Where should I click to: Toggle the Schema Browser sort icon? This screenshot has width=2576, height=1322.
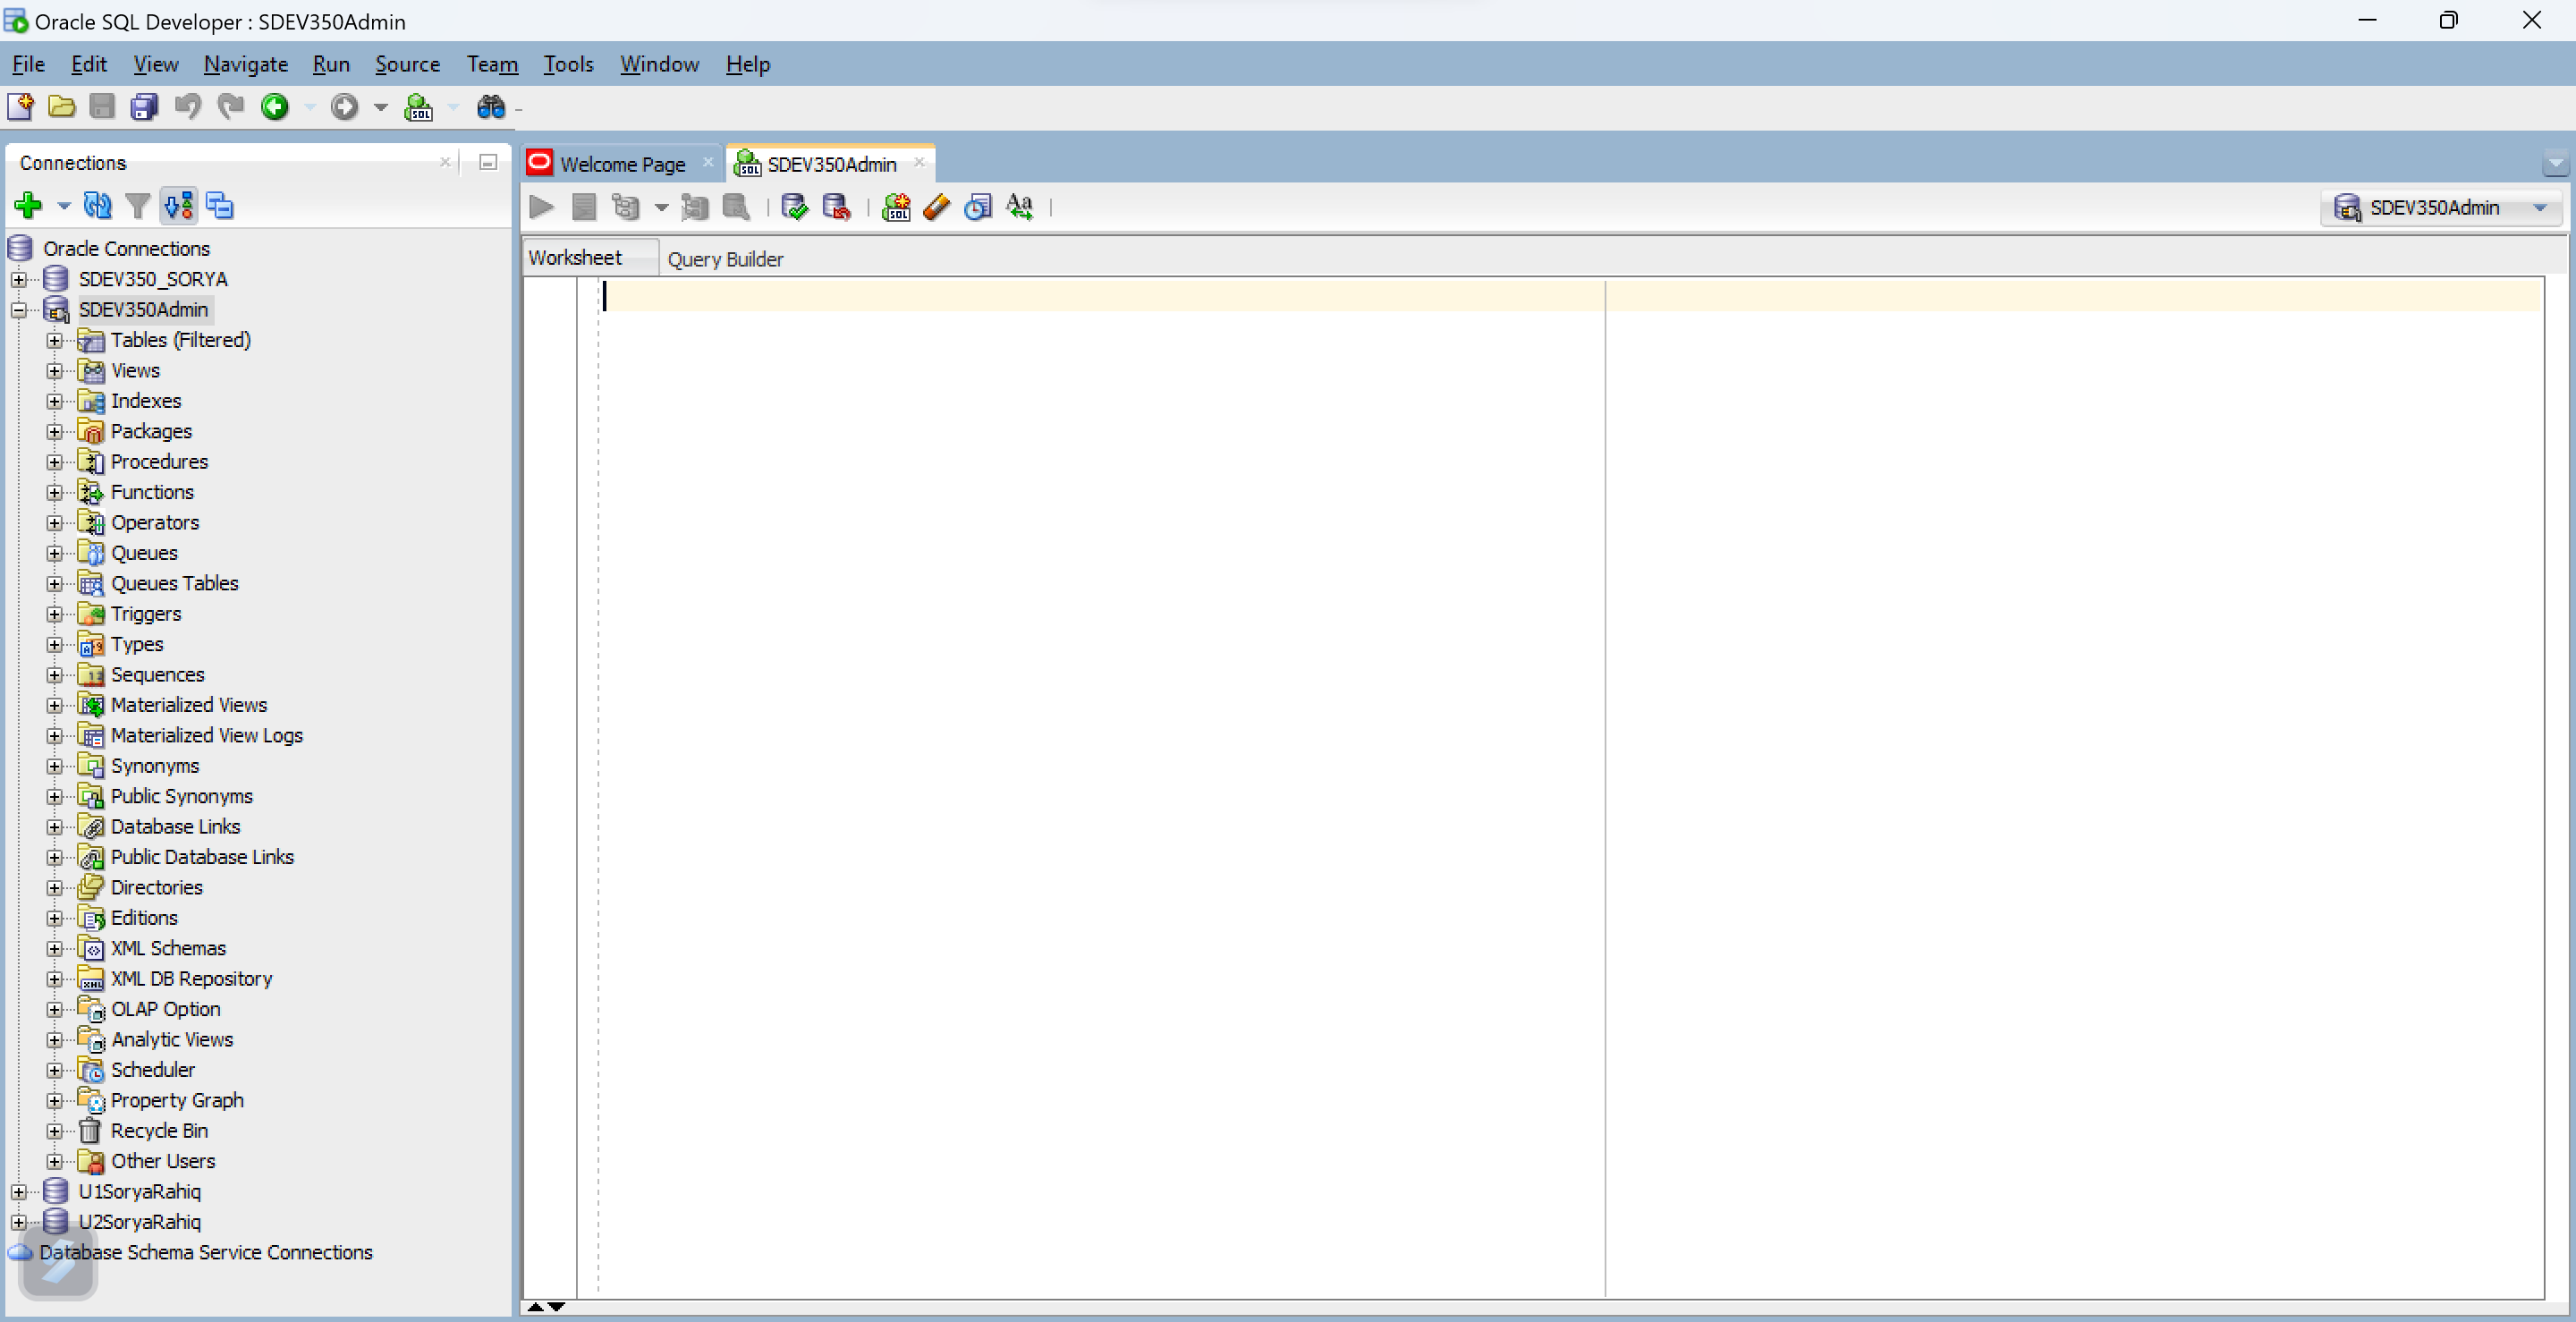tap(179, 206)
